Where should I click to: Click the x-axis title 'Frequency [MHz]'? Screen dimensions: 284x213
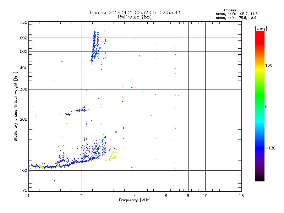[x=135, y=200]
